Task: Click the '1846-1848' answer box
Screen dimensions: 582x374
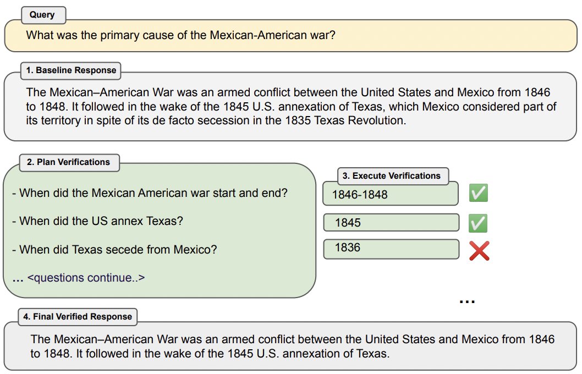Action: coord(391,194)
